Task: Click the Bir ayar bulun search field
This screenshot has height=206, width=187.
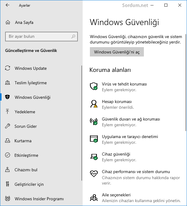Action: click(41, 36)
